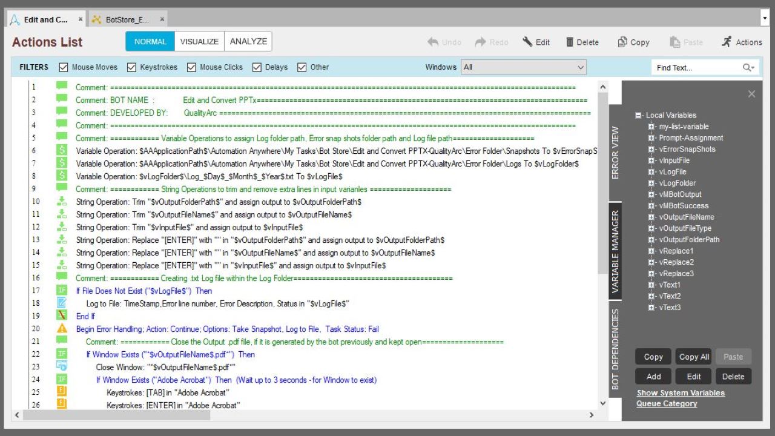Click the actions list horizontal scrollbar
This screenshot has width=775, height=436.
coord(116,415)
